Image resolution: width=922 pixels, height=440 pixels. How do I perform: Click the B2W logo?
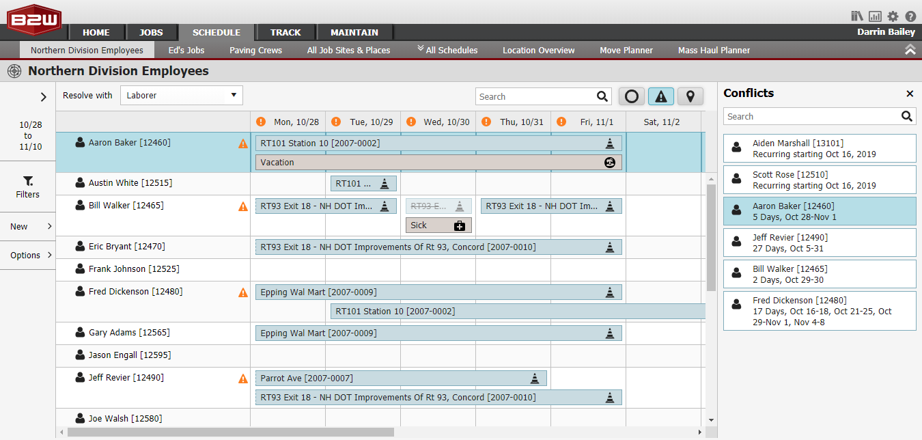point(35,18)
